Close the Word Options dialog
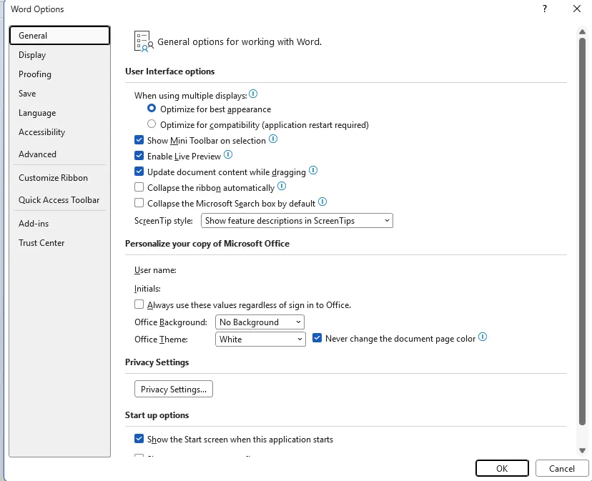The height and width of the screenshot is (481, 592). pyautogui.click(x=577, y=9)
